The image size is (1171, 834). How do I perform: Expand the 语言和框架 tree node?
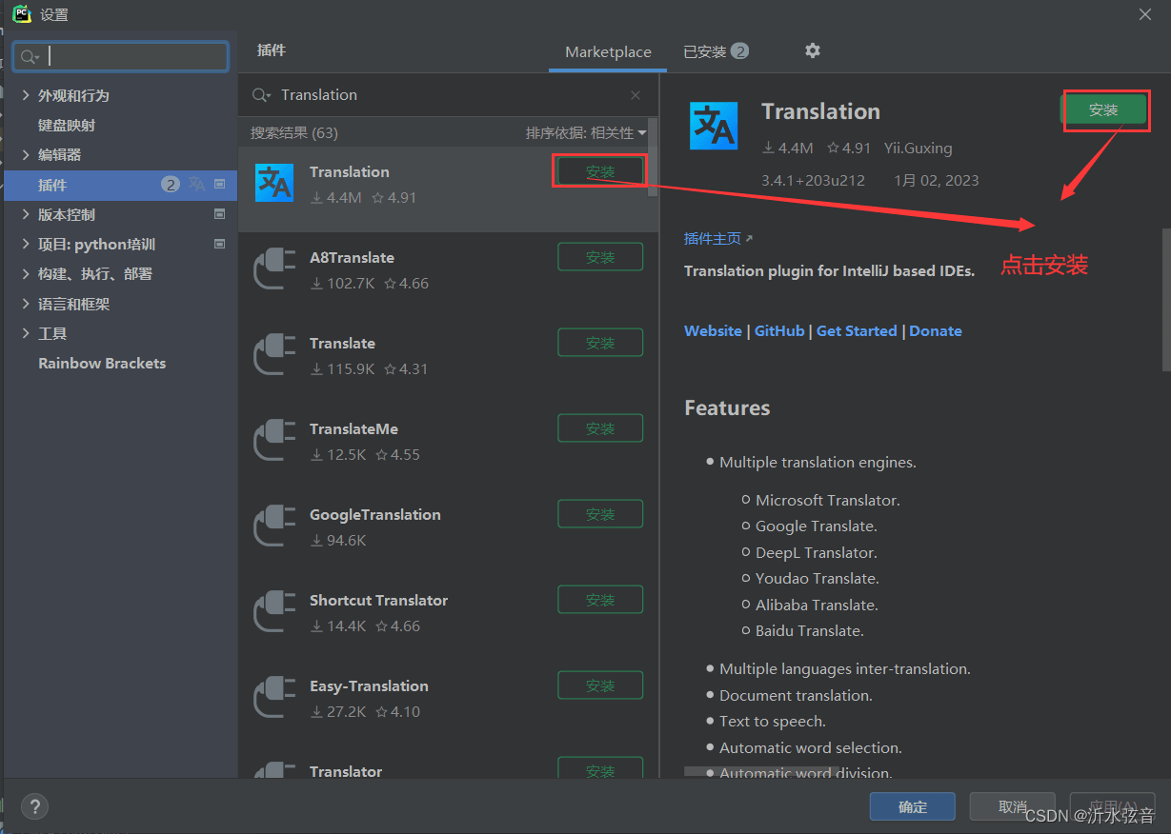(26, 304)
